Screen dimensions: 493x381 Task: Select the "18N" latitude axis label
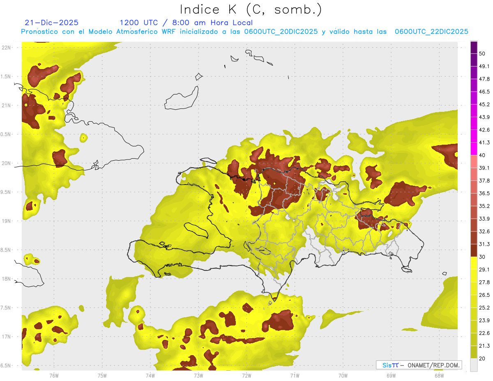pos(6,279)
